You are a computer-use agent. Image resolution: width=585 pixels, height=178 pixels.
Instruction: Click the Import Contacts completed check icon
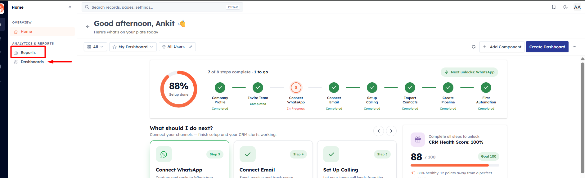410,88
